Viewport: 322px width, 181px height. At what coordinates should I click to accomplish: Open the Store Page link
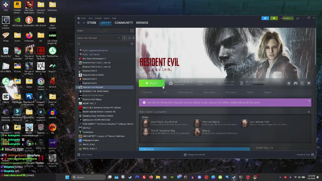pyautogui.click(x=147, y=92)
